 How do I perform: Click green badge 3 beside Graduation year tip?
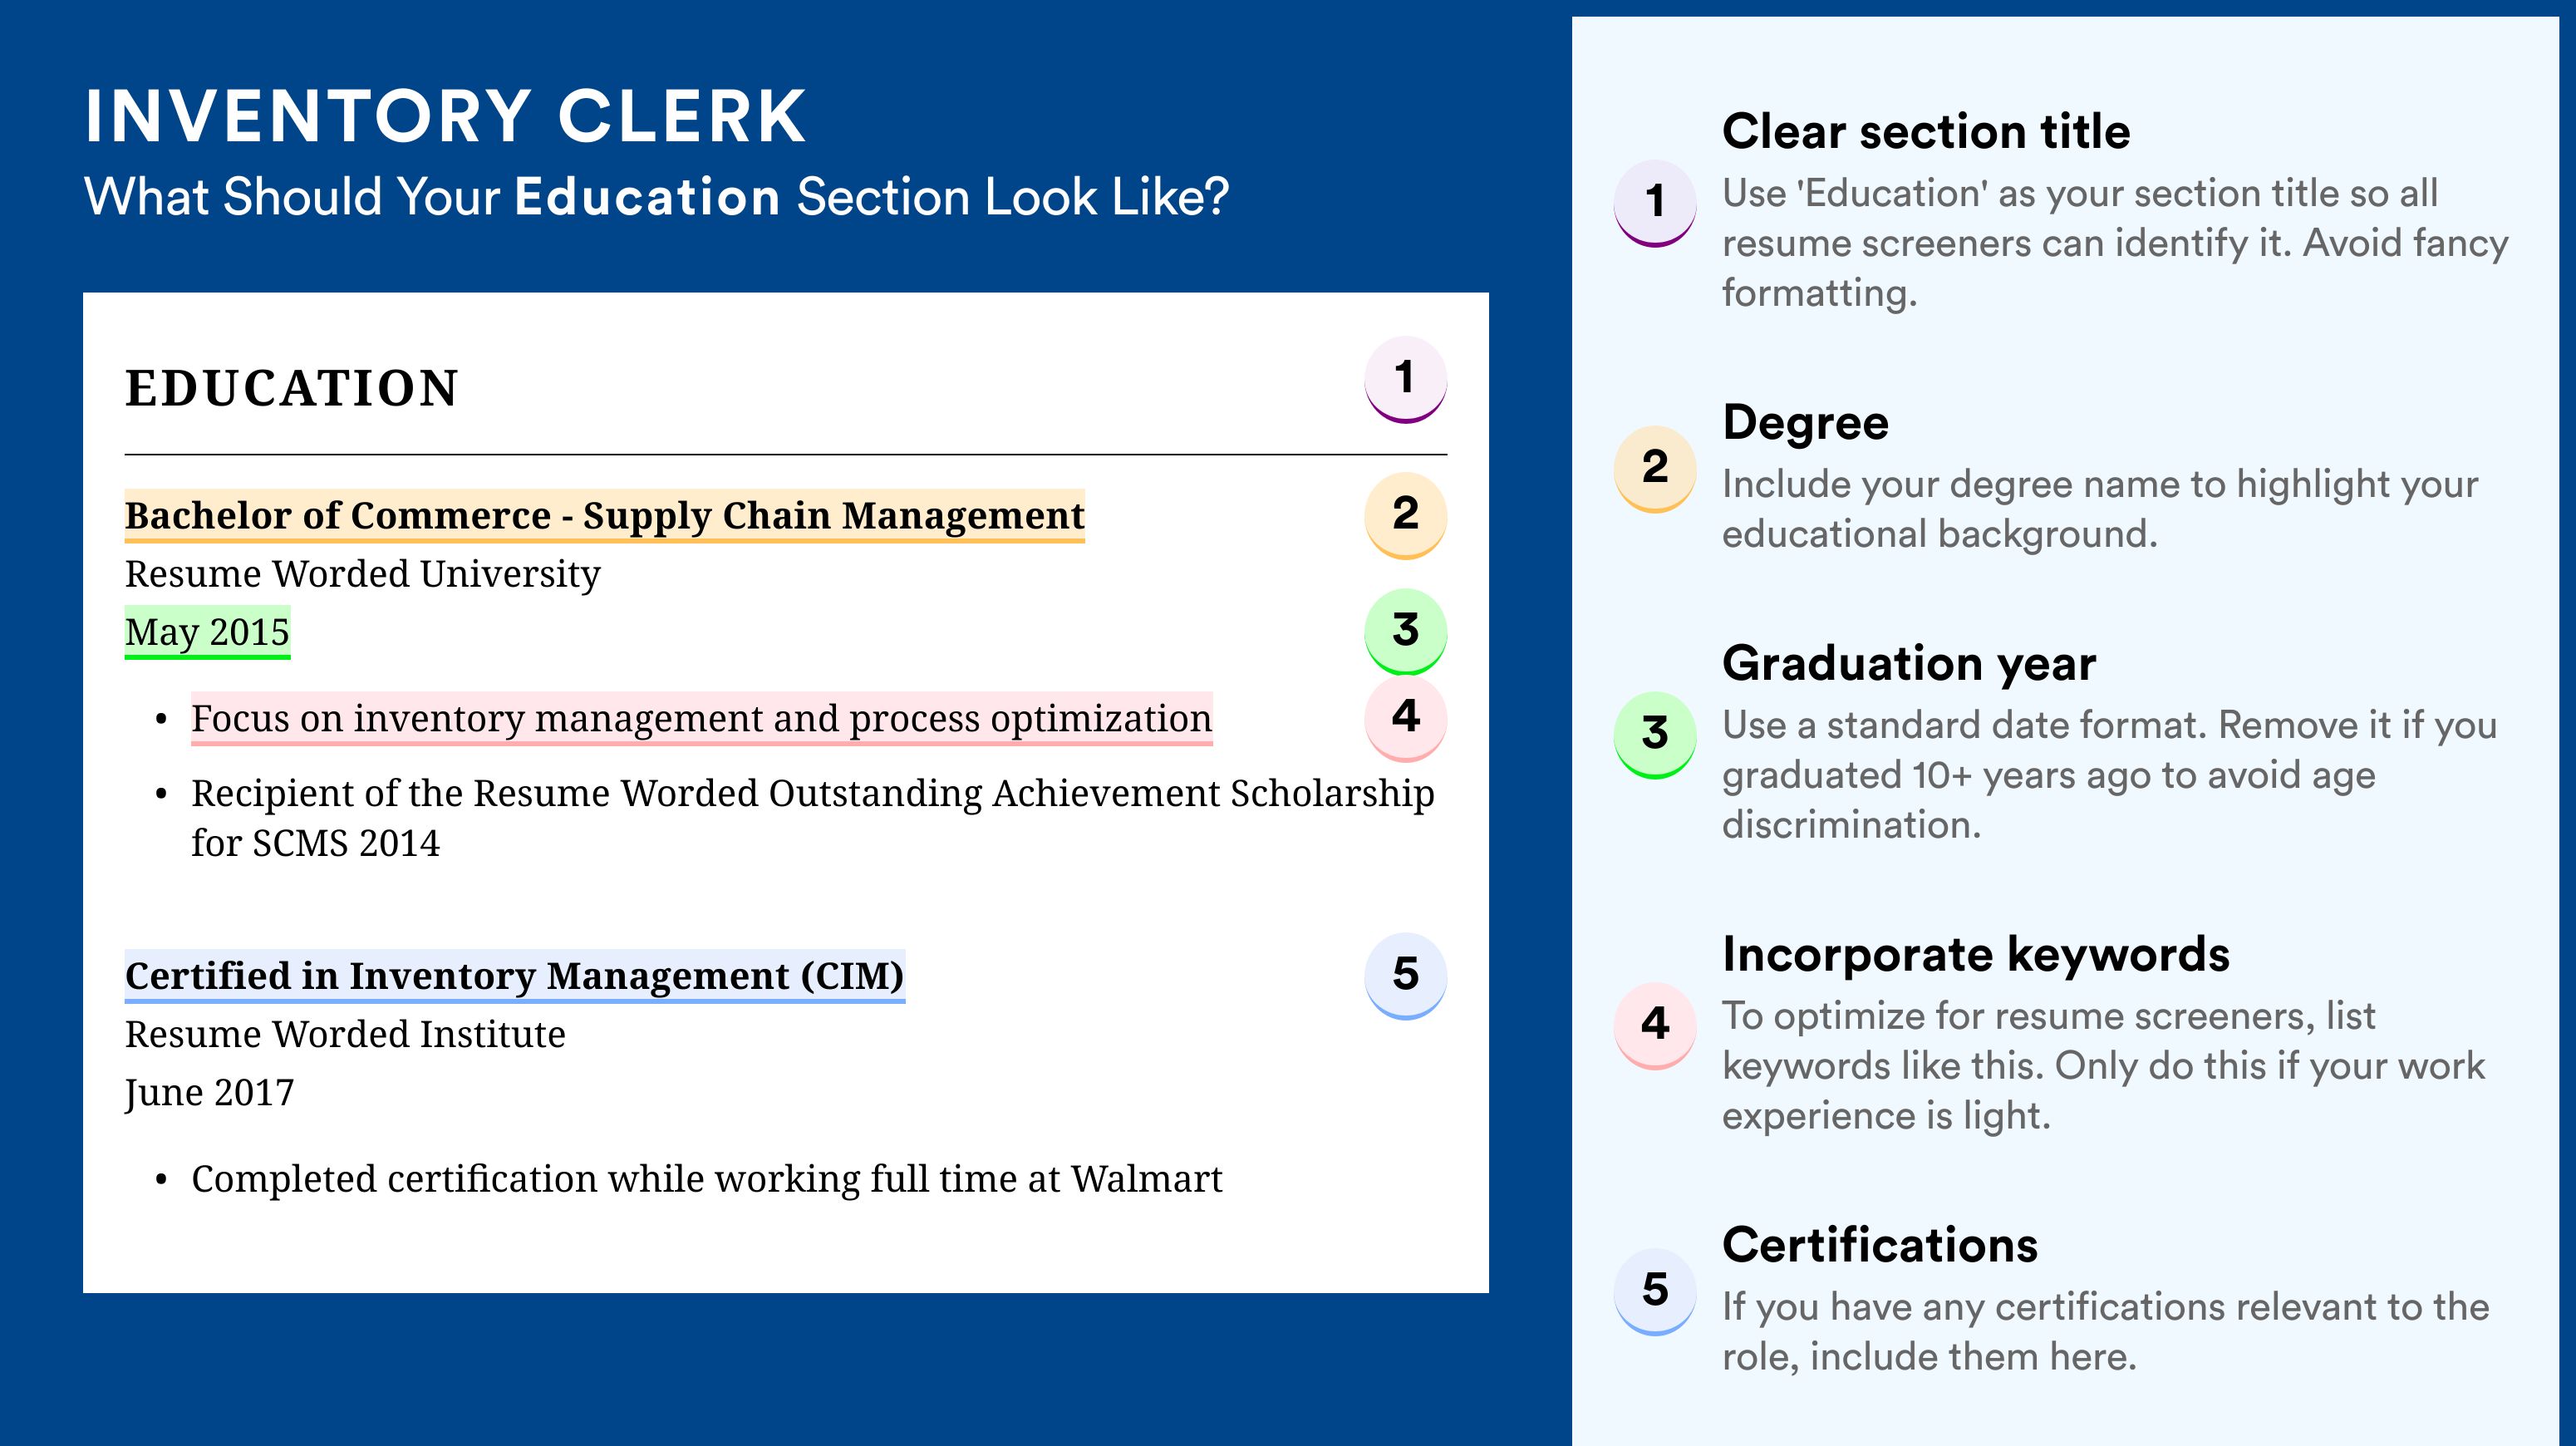1655,734
